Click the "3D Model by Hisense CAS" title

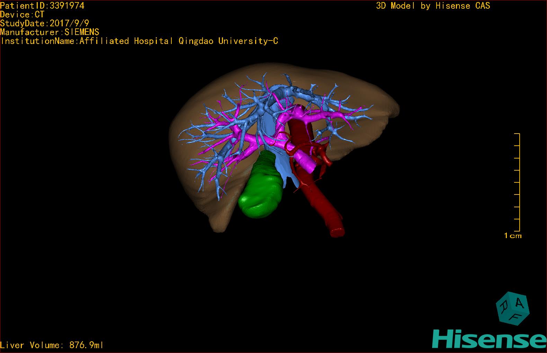(433, 6)
